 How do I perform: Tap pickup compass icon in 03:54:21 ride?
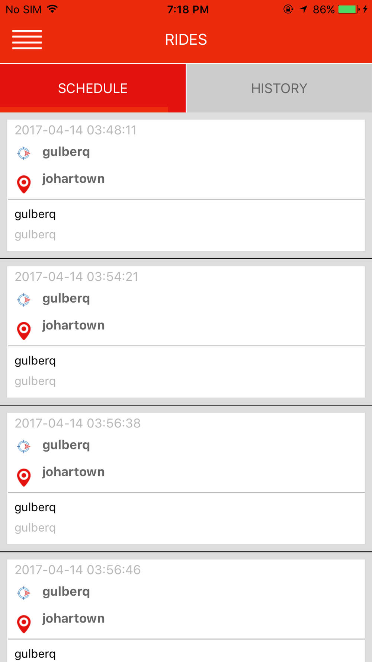(x=24, y=300)
